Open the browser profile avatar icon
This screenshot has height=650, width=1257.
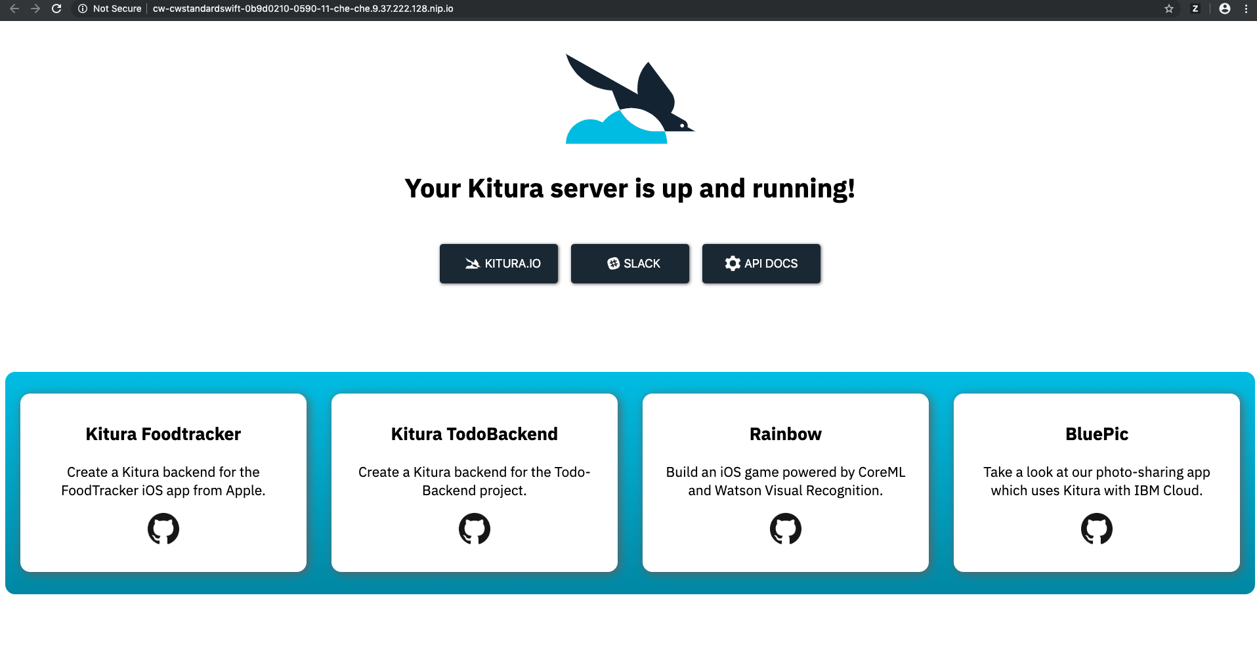(x=1225, y=9)
